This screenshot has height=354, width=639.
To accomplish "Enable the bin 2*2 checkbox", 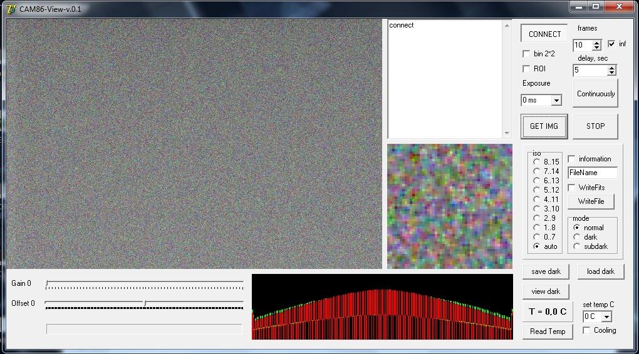I will (x=526, y=54).
